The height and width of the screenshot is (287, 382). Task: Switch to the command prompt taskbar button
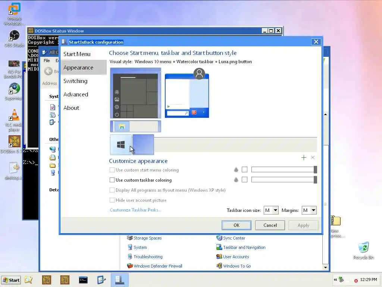coord(83,280)
